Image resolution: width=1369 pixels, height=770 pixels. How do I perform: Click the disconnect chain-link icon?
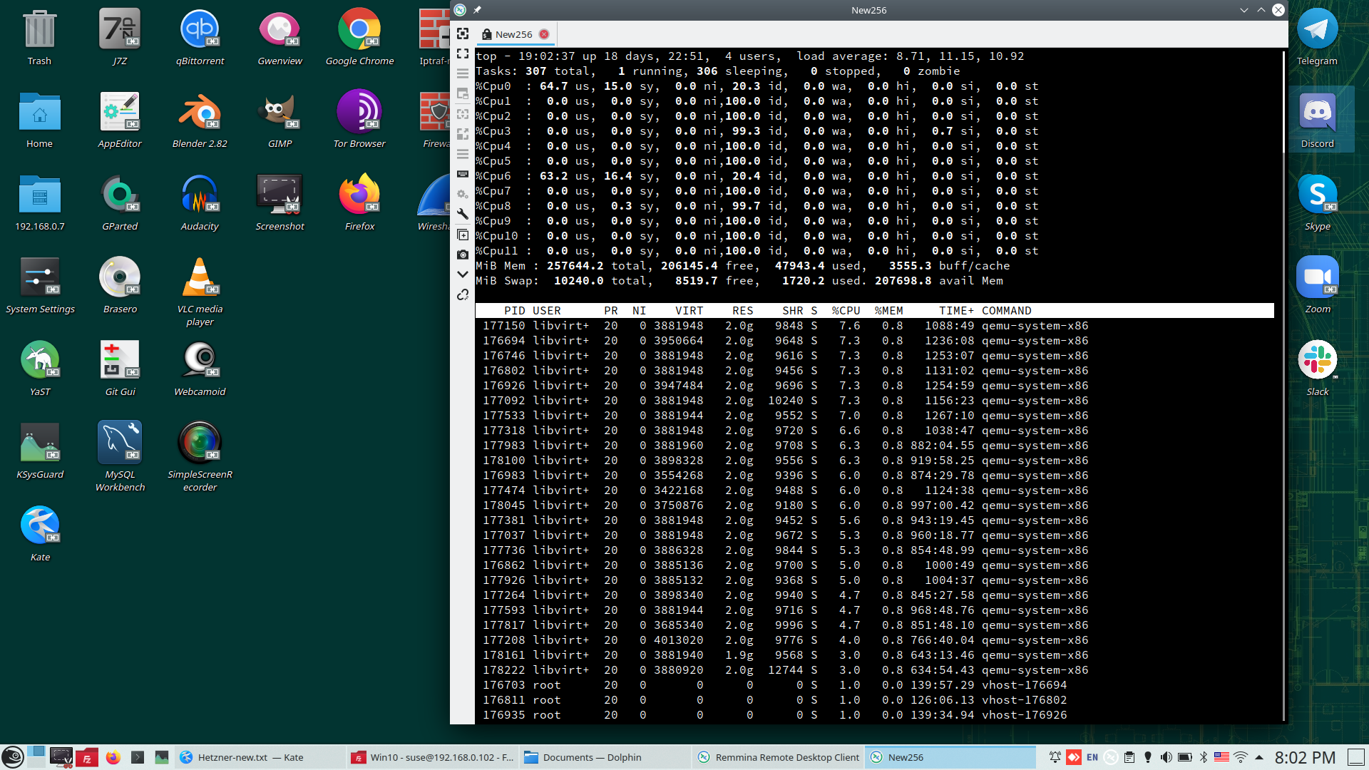point(463,294)
